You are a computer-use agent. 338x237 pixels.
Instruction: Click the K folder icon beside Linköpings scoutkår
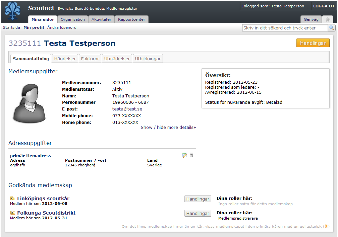13,199
